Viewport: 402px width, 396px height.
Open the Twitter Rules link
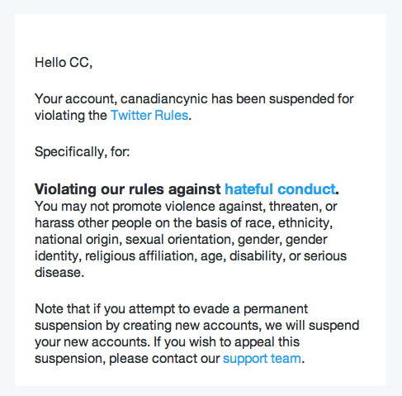pos(149,115)
